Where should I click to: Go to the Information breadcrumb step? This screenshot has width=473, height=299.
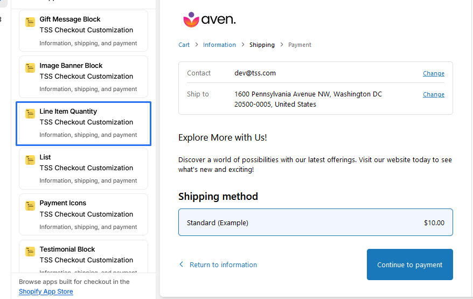coord(219,45)
